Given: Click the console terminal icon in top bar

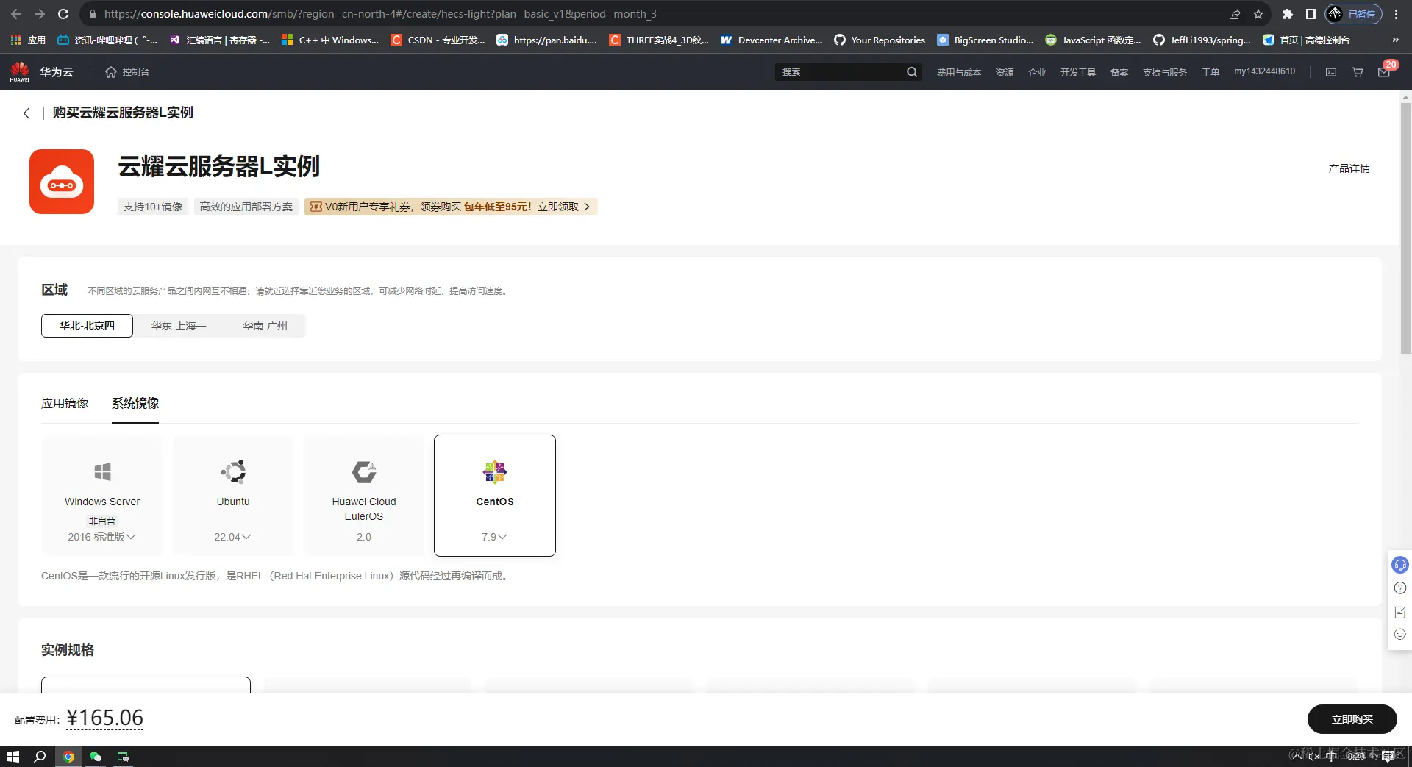Looking at the screenshot, I should 1331,71.
